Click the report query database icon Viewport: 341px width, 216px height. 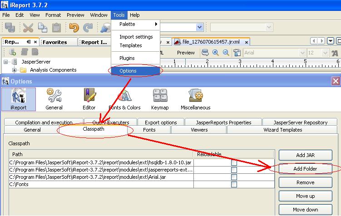[x=205, y=53]
